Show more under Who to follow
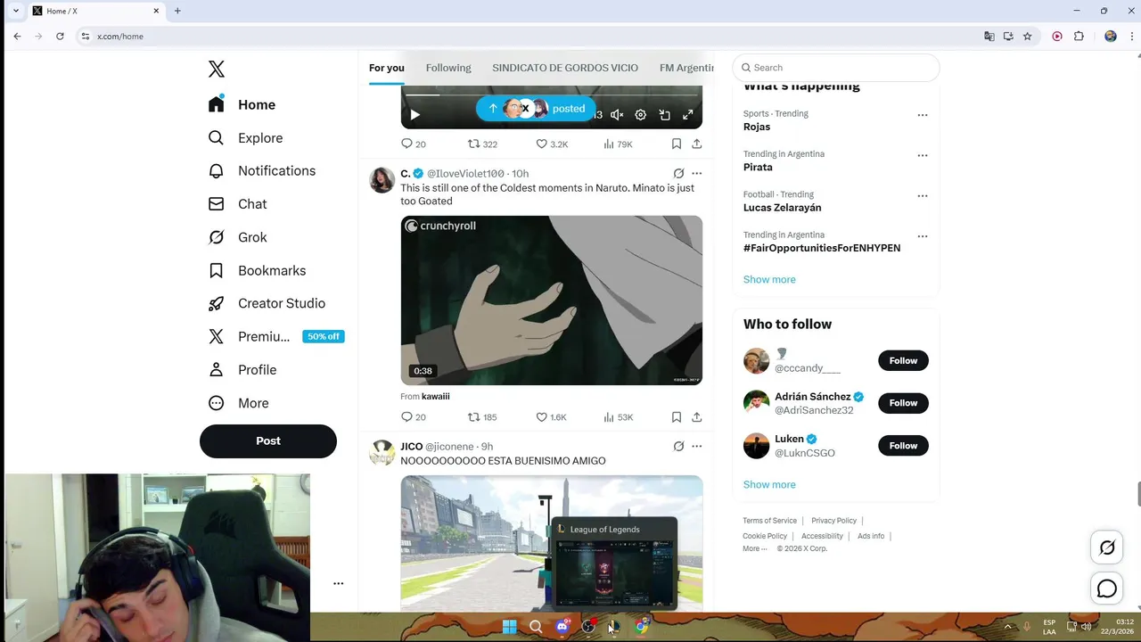 click(769, 484)
